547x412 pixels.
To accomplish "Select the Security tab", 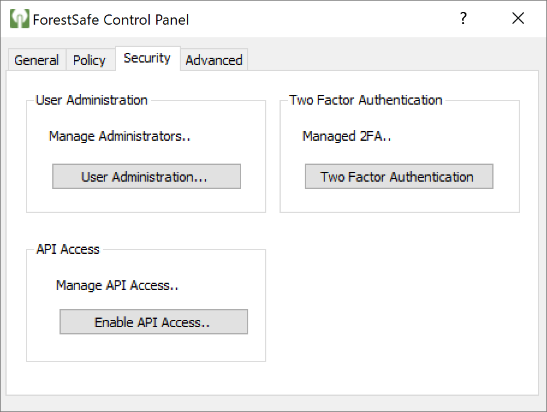I will 147,58.
